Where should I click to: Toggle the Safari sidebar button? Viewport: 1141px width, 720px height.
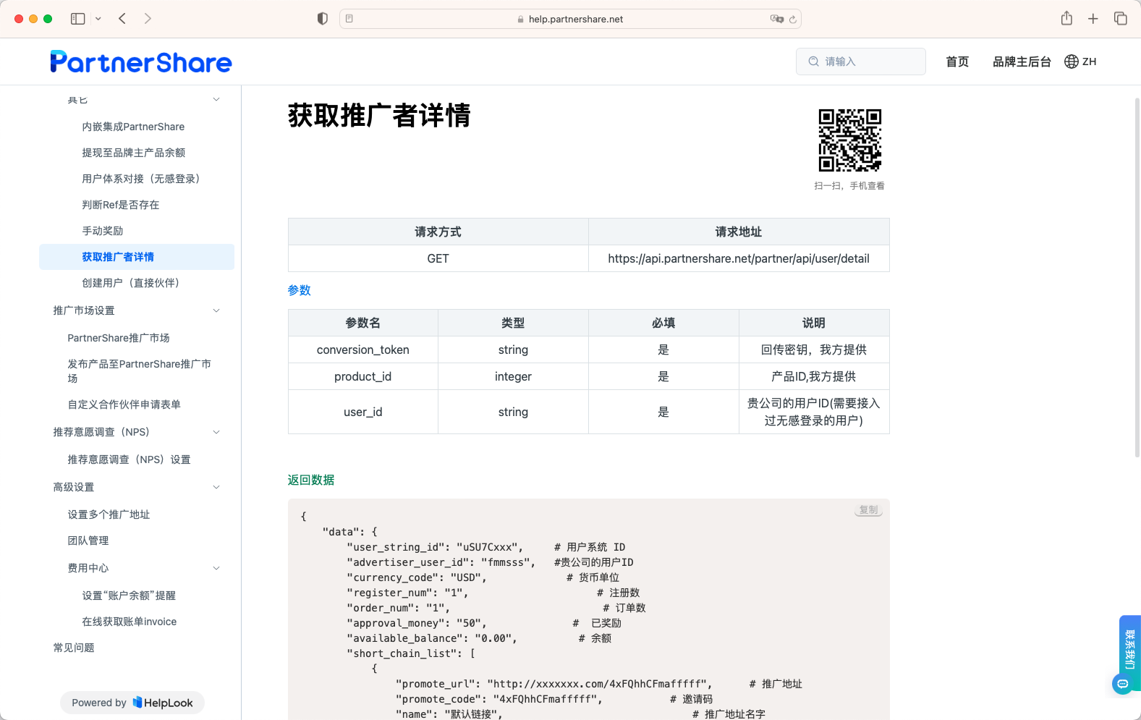pyautogui.click(x=78, y=19)
